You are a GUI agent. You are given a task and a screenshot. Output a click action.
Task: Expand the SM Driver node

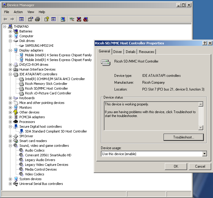[10, 136]
